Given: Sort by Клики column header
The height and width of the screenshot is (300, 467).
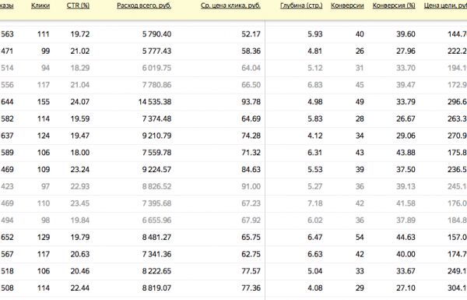Looking at the screenshot, I should pyautogui.click(x=40, y=5).
